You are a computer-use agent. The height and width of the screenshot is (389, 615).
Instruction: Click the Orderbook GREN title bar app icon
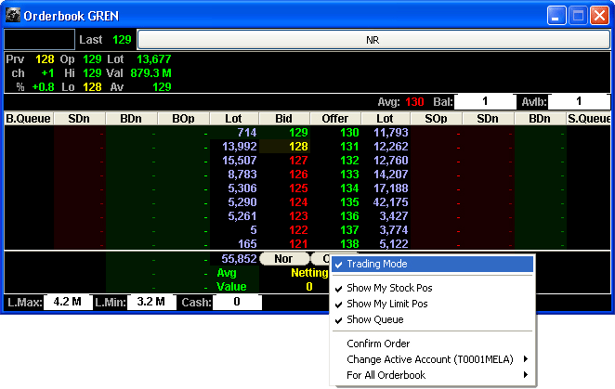tap(13, 16)
